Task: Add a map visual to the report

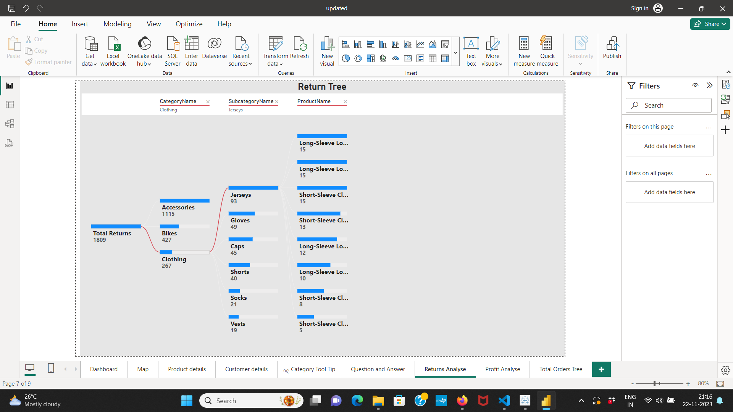Action: point(383,58)
